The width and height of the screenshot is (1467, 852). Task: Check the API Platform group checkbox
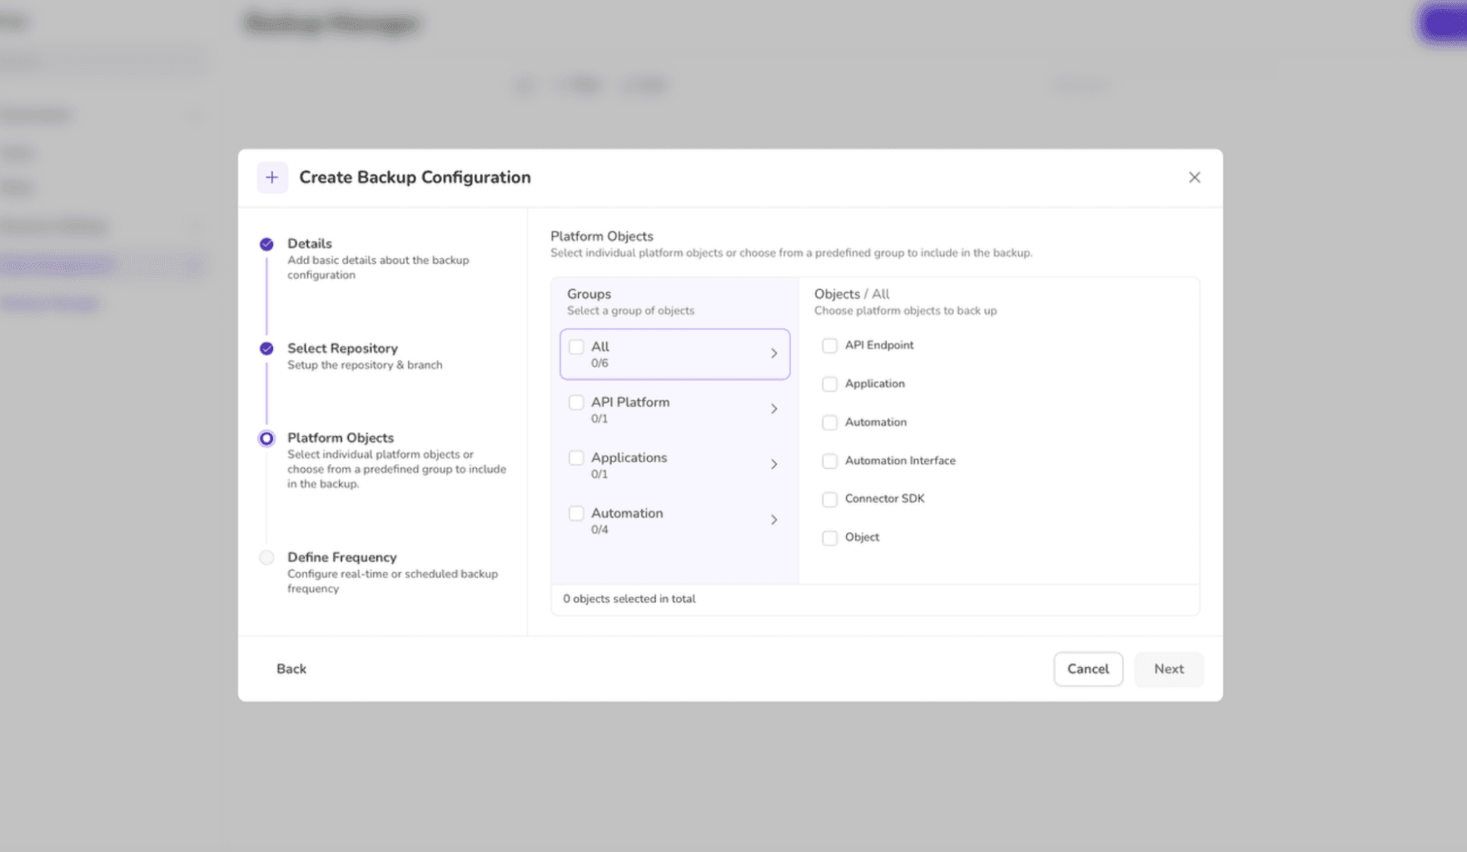(x=576, y=403)
